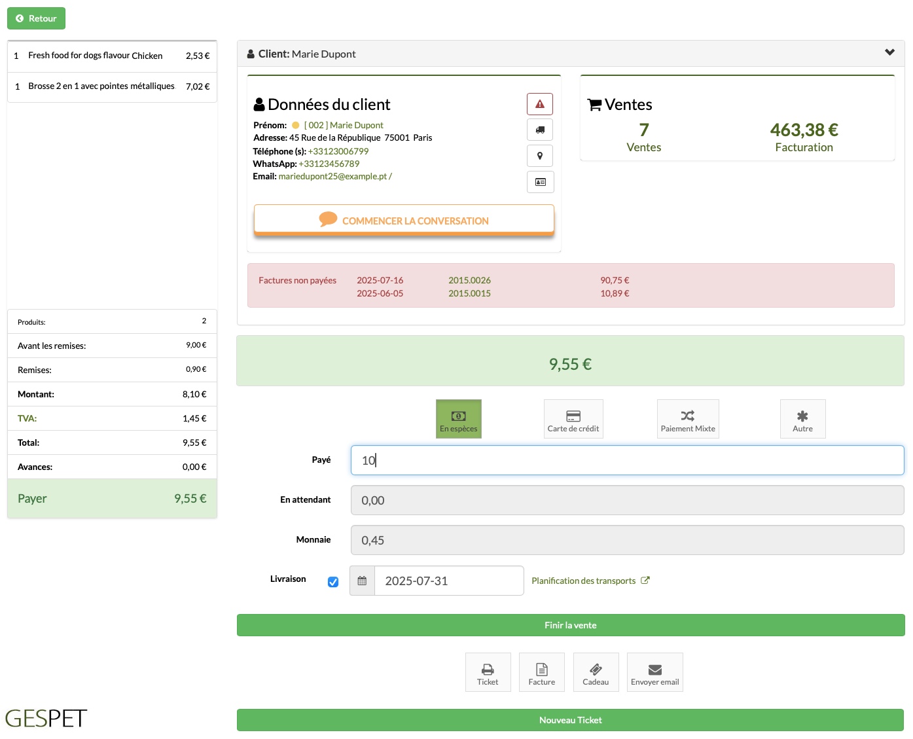Start COMMENCER LA CONVERSATION chat
The height and width of the screenshot is (739, 913).
404,220
